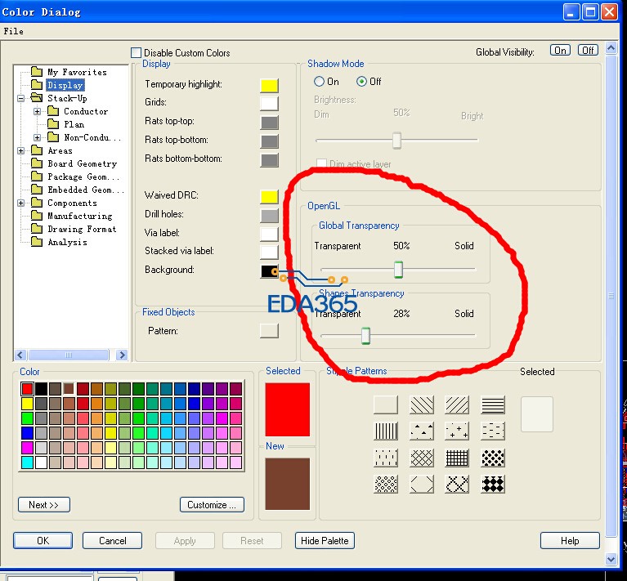
Task: Click the Rats top-top color swatch
Action: 269,123
